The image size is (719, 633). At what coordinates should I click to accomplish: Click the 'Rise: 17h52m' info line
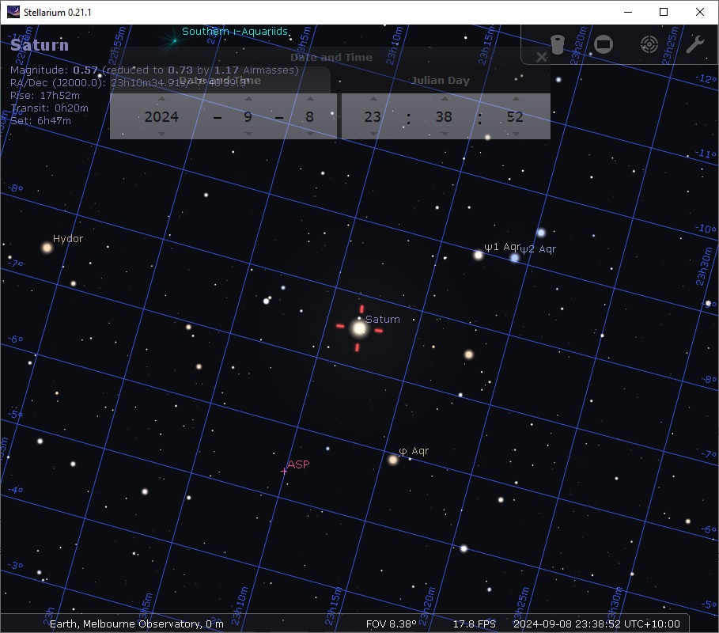click(x=45, y=96)
